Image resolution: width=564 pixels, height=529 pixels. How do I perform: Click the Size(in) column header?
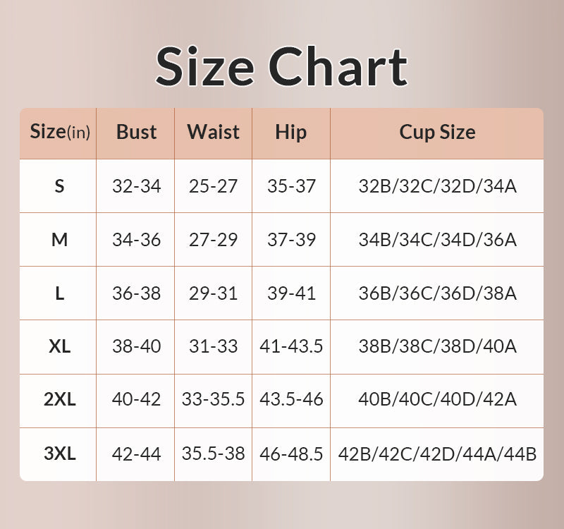point(59,132)
